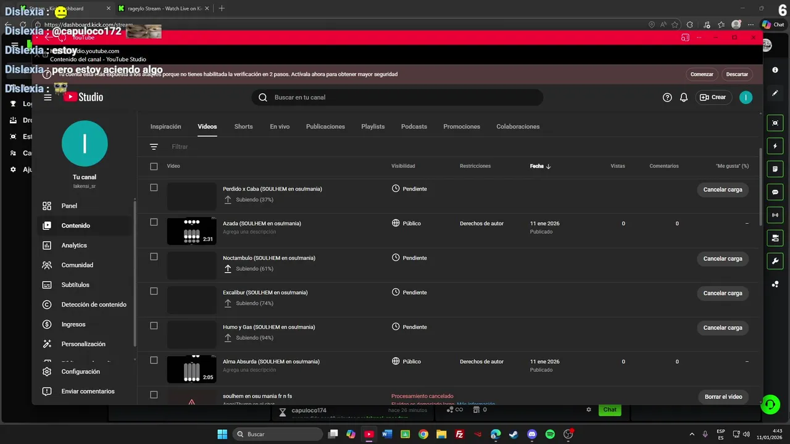Open the Colaboraciones tab
The height and width of the screenshot is (444, 790).
(x=518, y=126)
